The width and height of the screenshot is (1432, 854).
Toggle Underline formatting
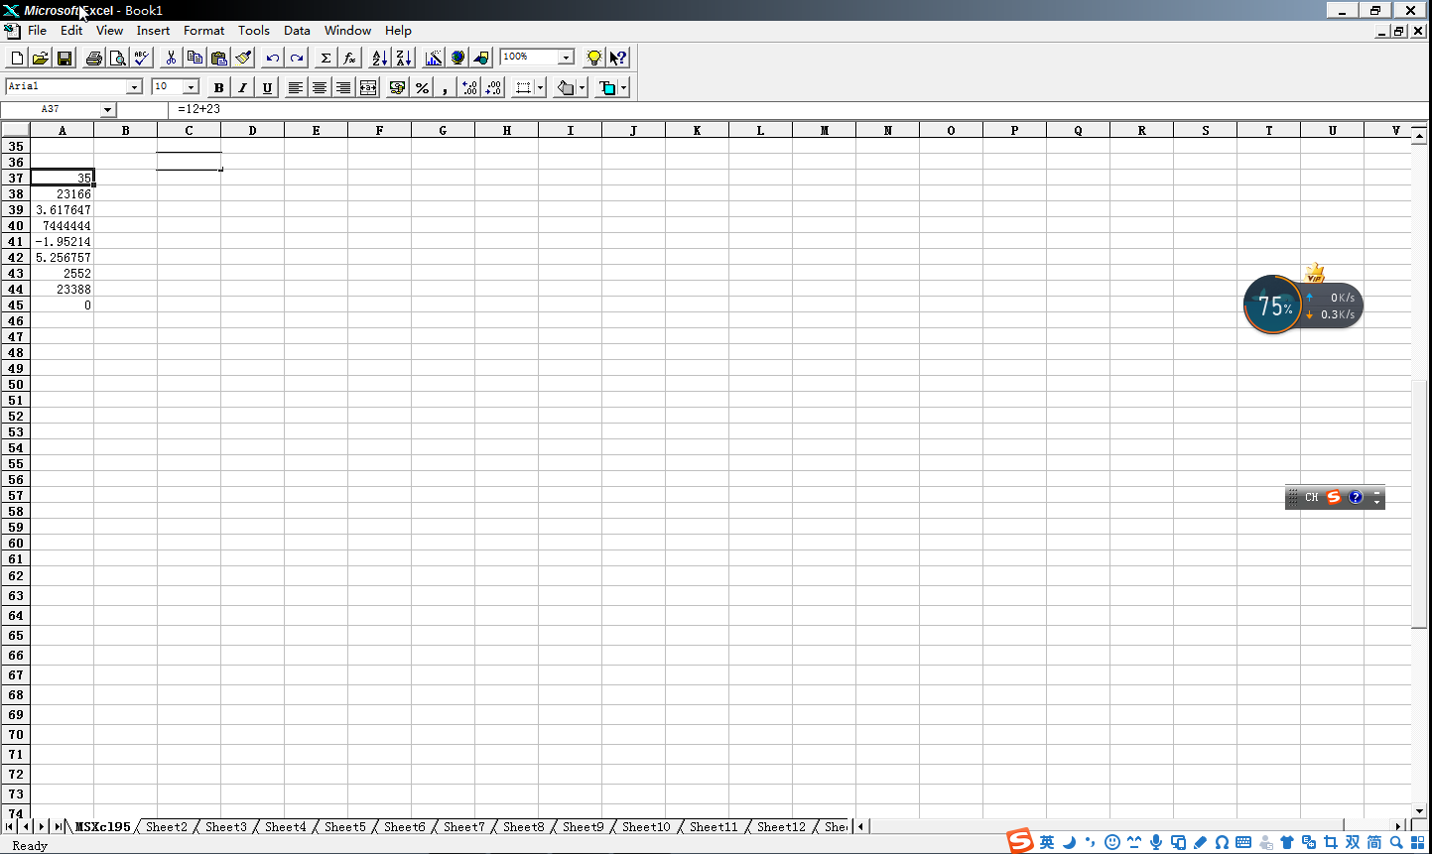[267, 88]
